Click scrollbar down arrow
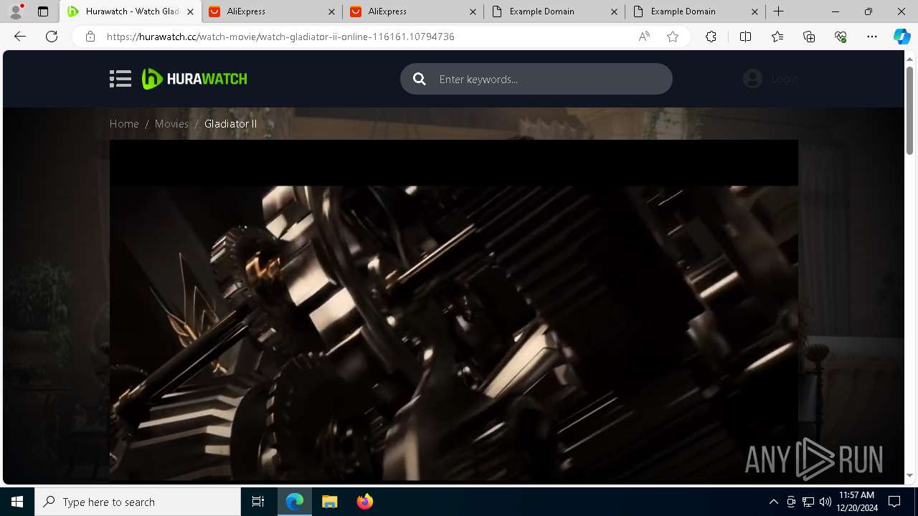This screenshot has height=516, width=918. (909, 475)
